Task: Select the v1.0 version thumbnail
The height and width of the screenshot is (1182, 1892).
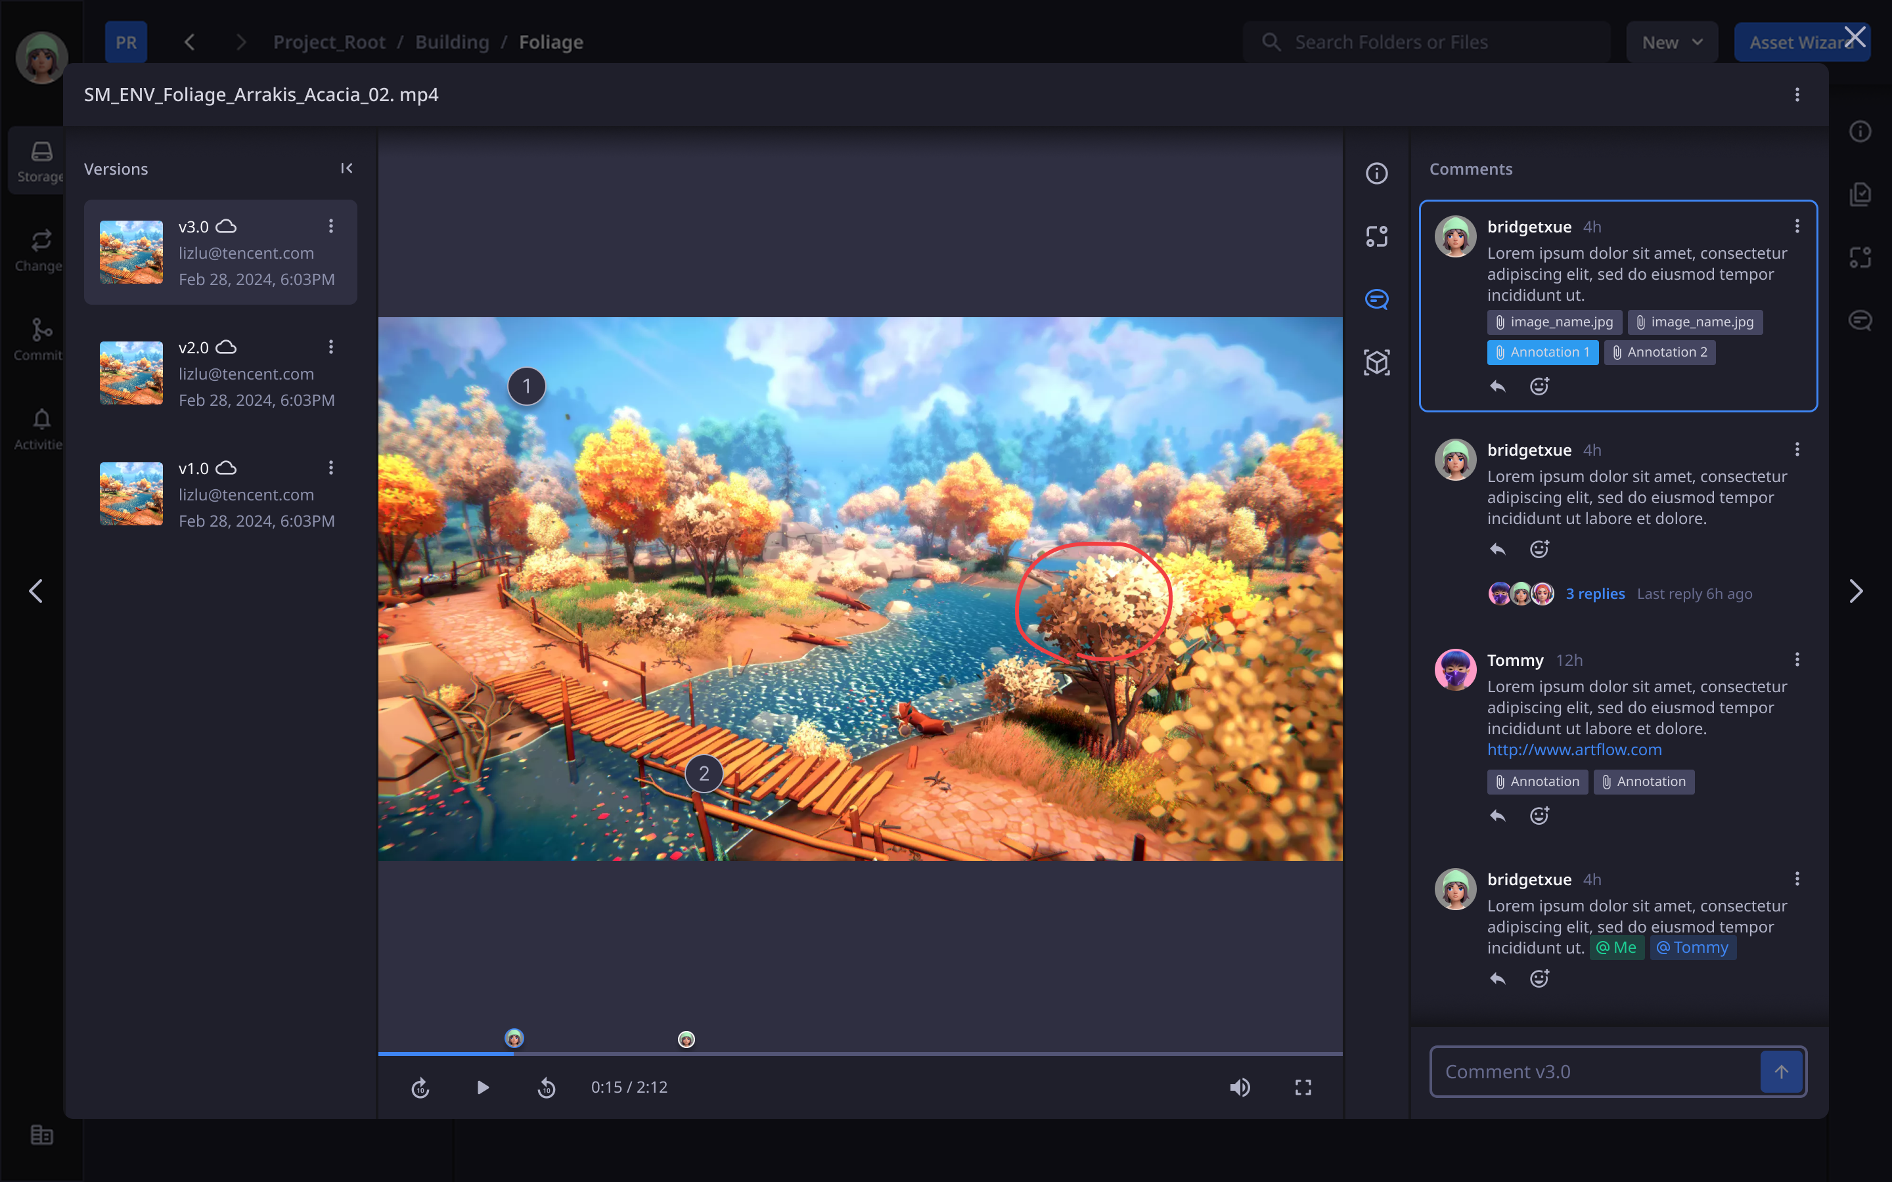Action: [x=131, y=493]
